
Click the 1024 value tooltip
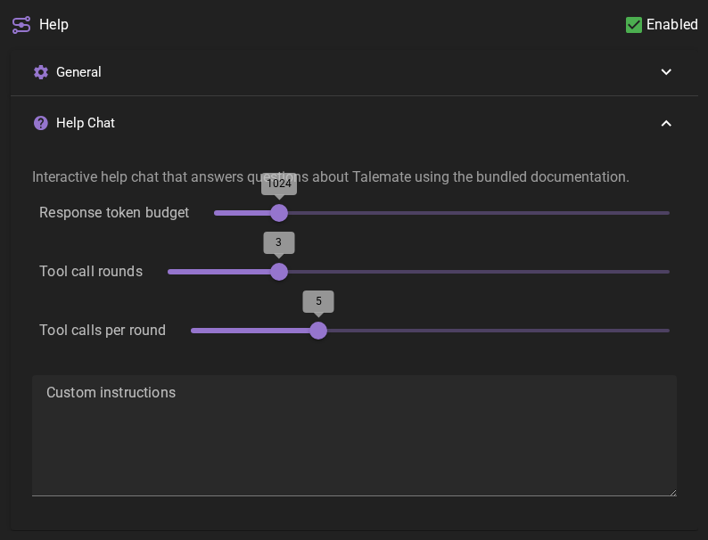click(279, 184)
